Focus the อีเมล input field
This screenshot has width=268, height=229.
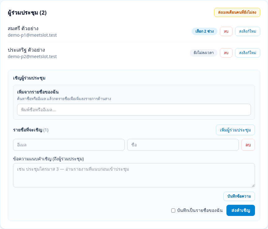tap(69, 145)
